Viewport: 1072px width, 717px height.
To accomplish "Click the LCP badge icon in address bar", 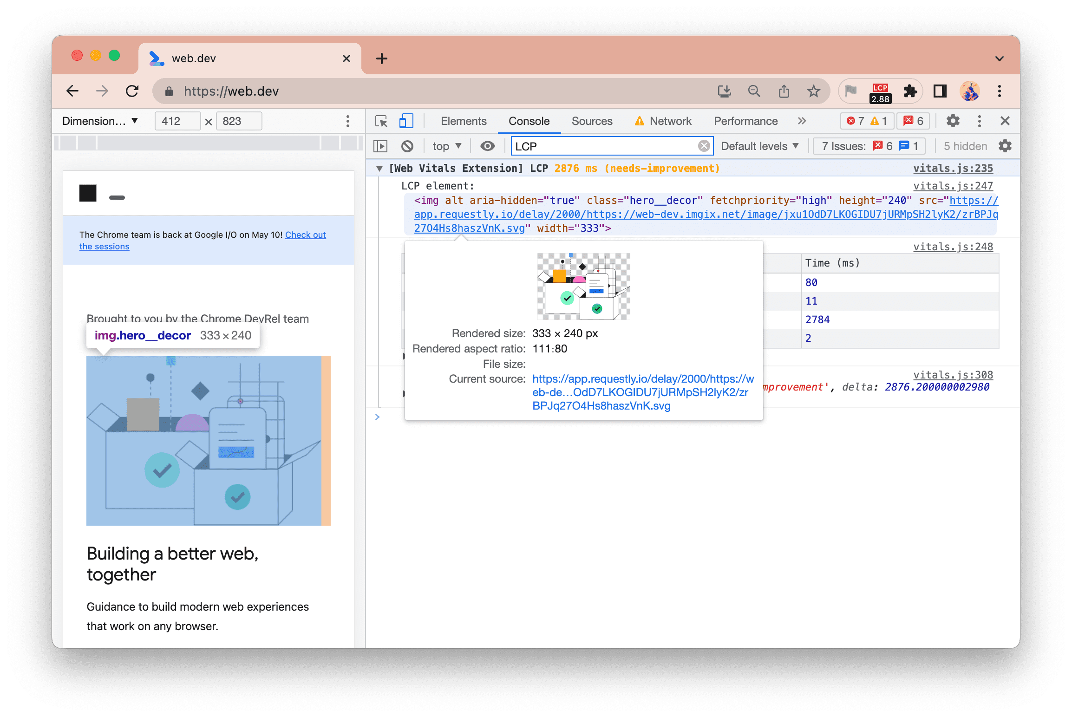I will (880, 91).
